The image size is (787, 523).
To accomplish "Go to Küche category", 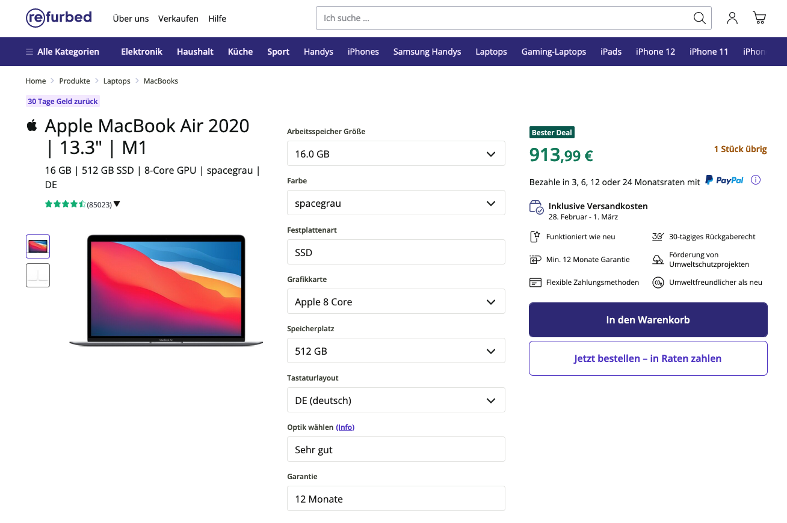I will (240, 52).
